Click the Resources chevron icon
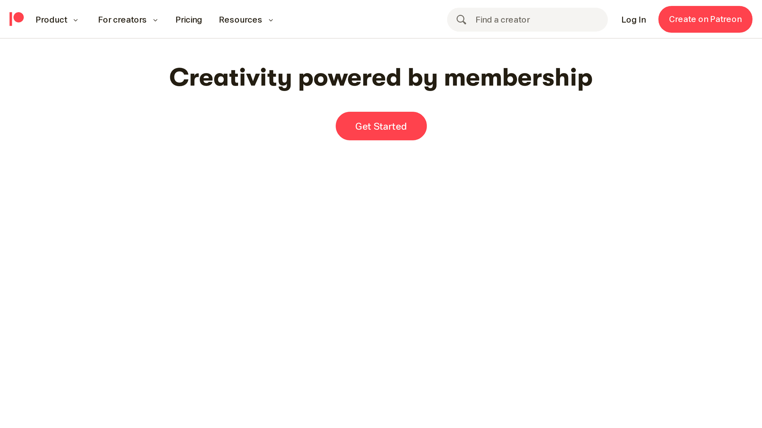Viewport: 762px width, 428px height. click(x=271, y=20)
